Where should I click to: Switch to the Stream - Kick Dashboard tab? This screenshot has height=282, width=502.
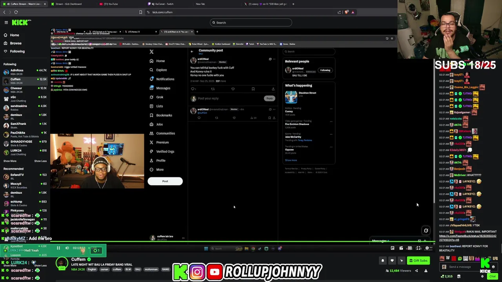coord(69,4)
